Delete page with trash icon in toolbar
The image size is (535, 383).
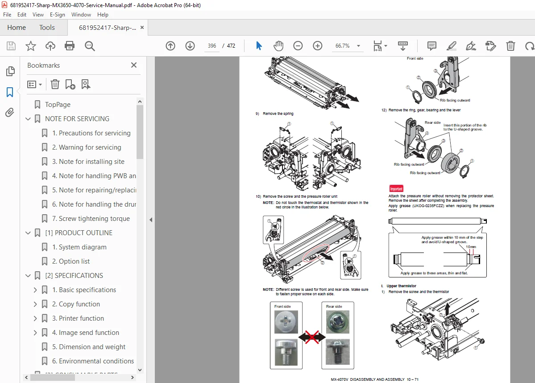point(510,45)
